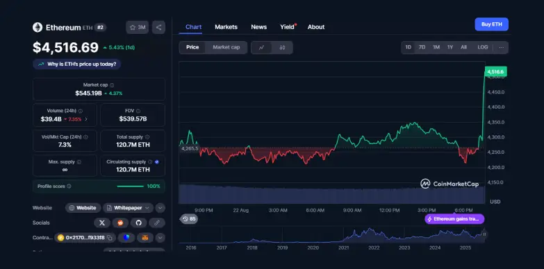
Task: Open the Website link button
Action: 83,208
